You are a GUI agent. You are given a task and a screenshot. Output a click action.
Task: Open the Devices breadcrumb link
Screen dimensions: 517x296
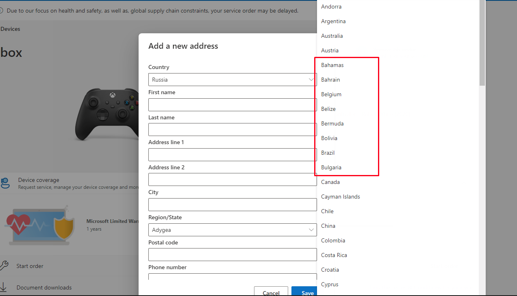click(x=10, y=29)
